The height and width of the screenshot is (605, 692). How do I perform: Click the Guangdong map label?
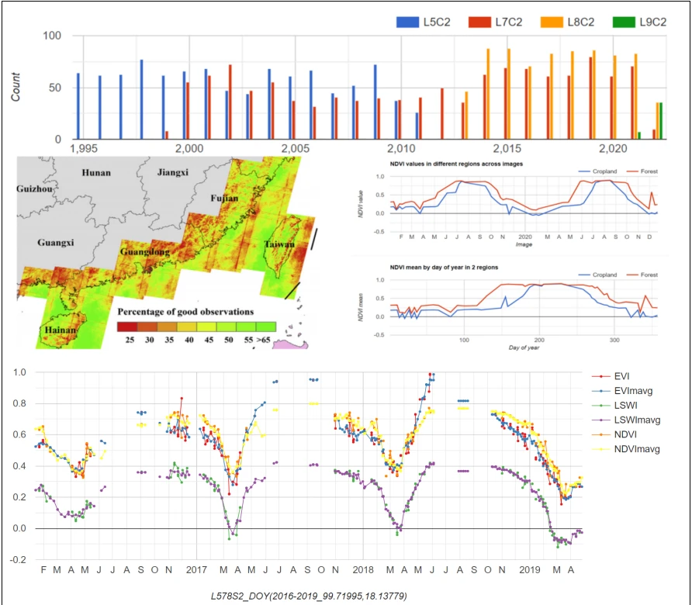[145, 252]
